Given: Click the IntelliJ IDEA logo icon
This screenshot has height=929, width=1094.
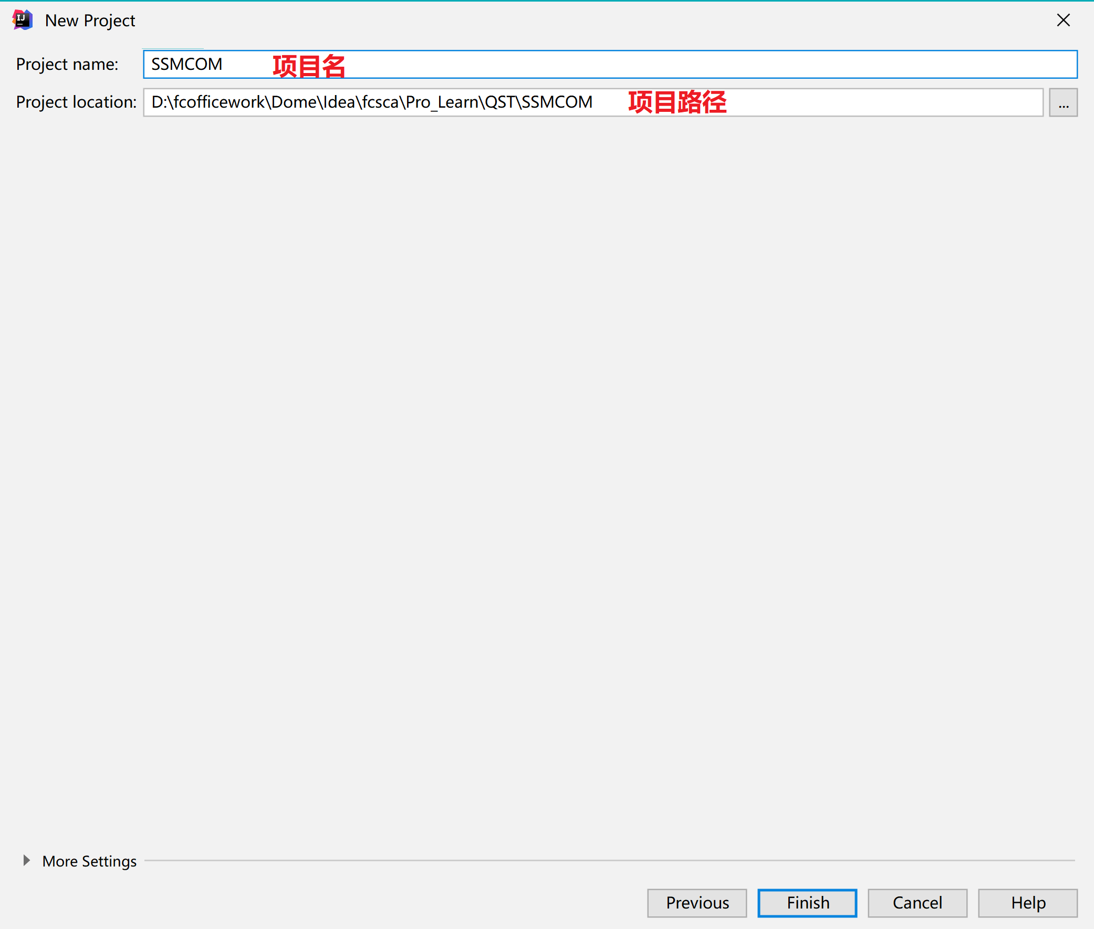Looking at the screenshot, I should [22, 20].
